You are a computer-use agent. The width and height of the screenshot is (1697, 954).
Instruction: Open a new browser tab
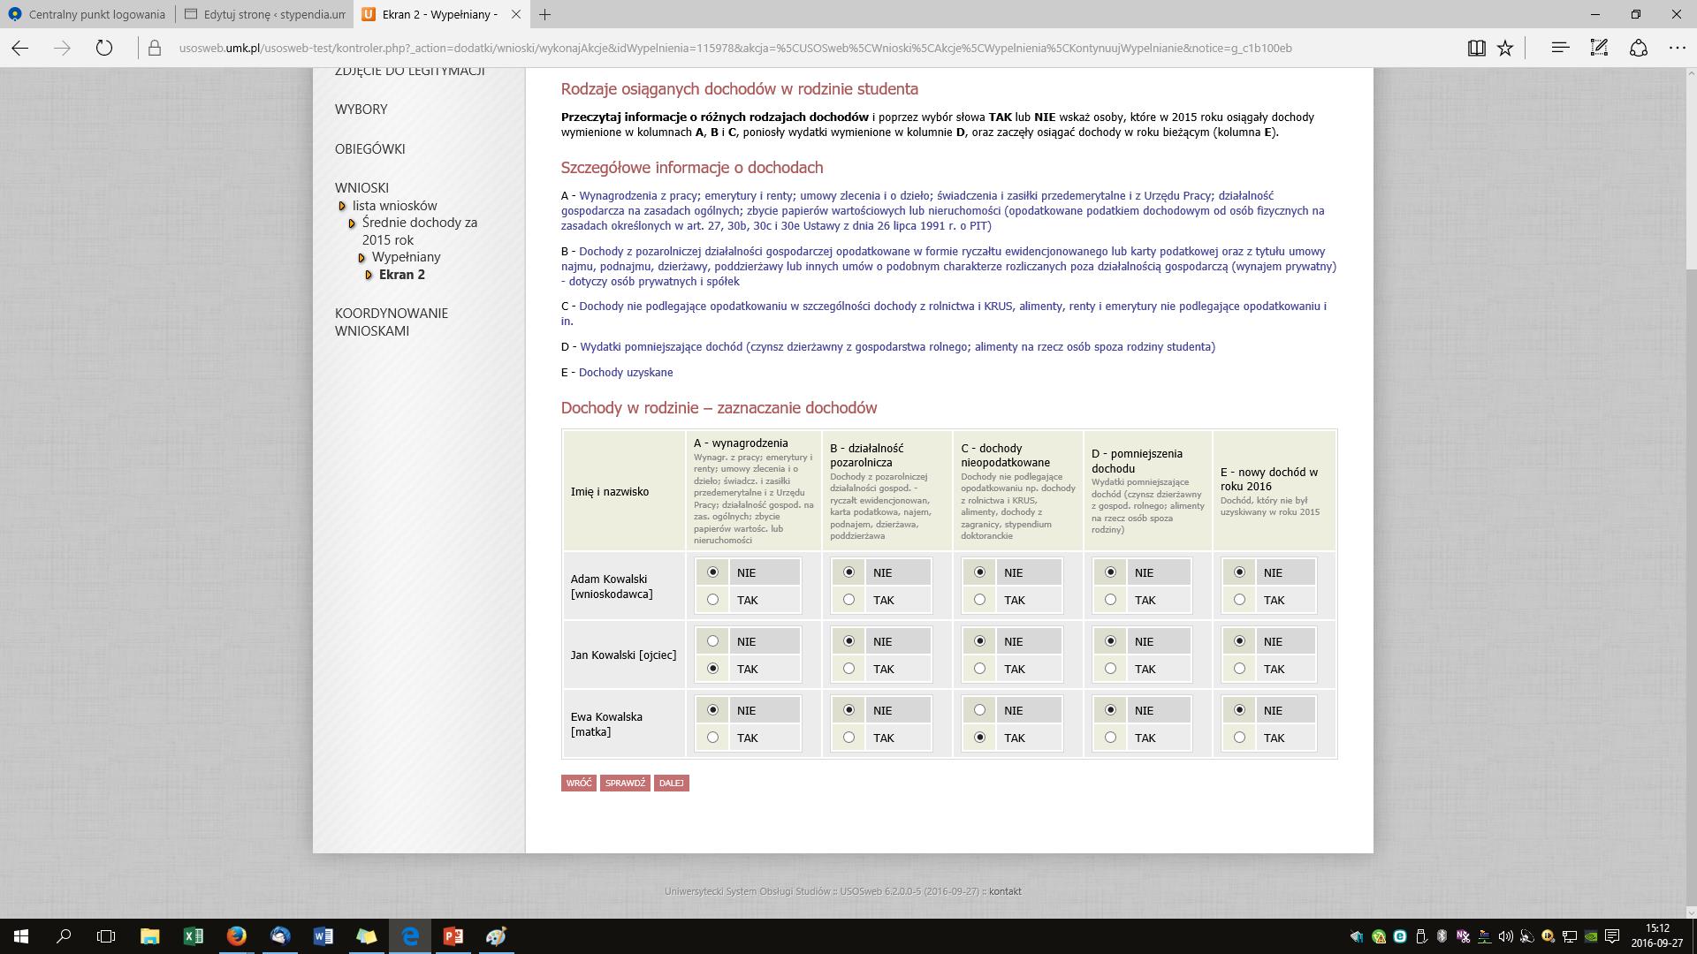(x=544, y=14)
